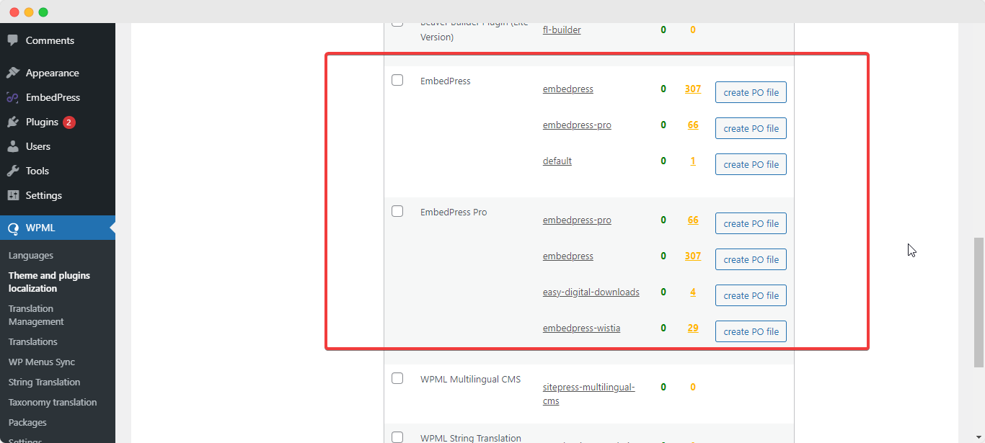The image size is (985, 443).
Task: Open embedpress-pro domain link under EmbedPress
Action: pos(577,125)
